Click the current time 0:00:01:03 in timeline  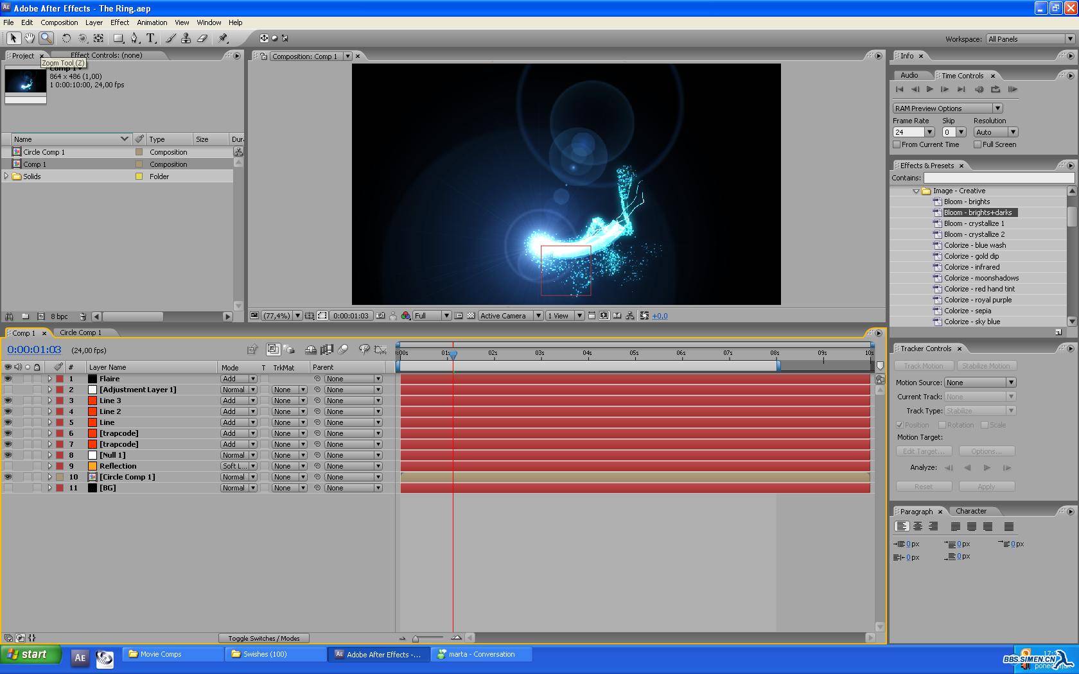[x=34, y=350]
